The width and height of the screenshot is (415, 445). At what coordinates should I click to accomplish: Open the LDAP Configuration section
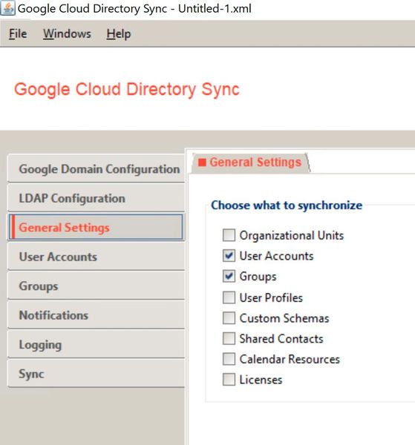[x=97, y=198]
